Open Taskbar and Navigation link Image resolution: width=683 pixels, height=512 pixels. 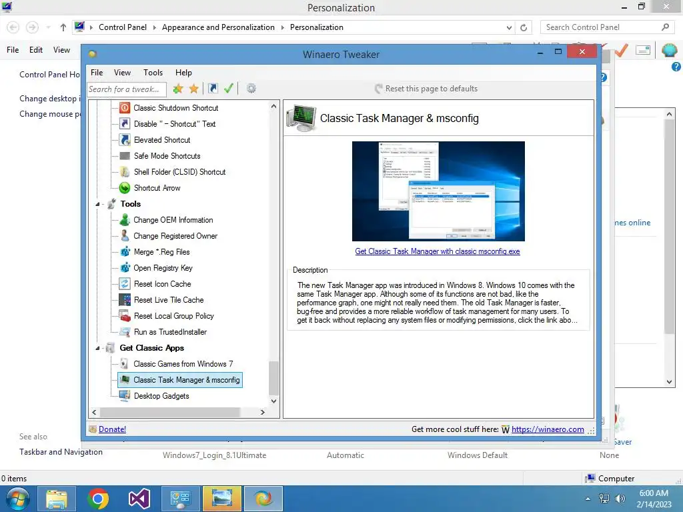coord(61,452)
